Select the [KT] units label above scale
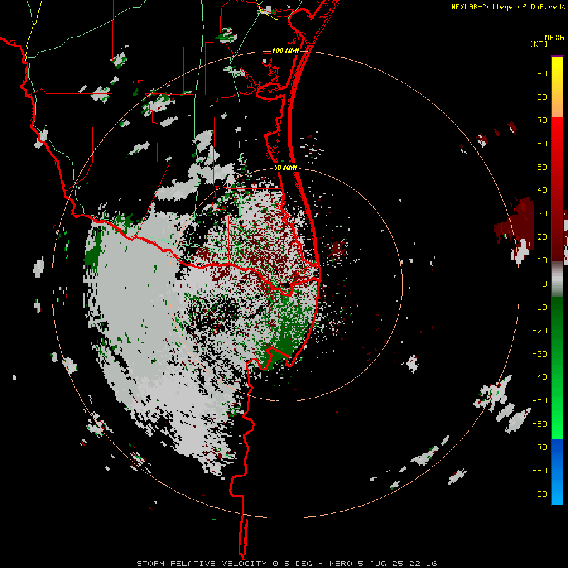Viewport: 568px width, 568px height. point(539,44)
